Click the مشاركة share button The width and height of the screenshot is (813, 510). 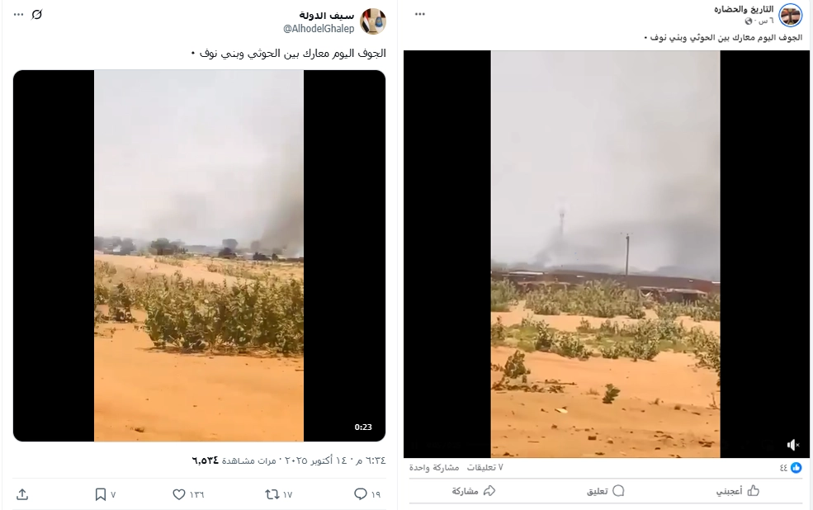click(x=474, y=490)
